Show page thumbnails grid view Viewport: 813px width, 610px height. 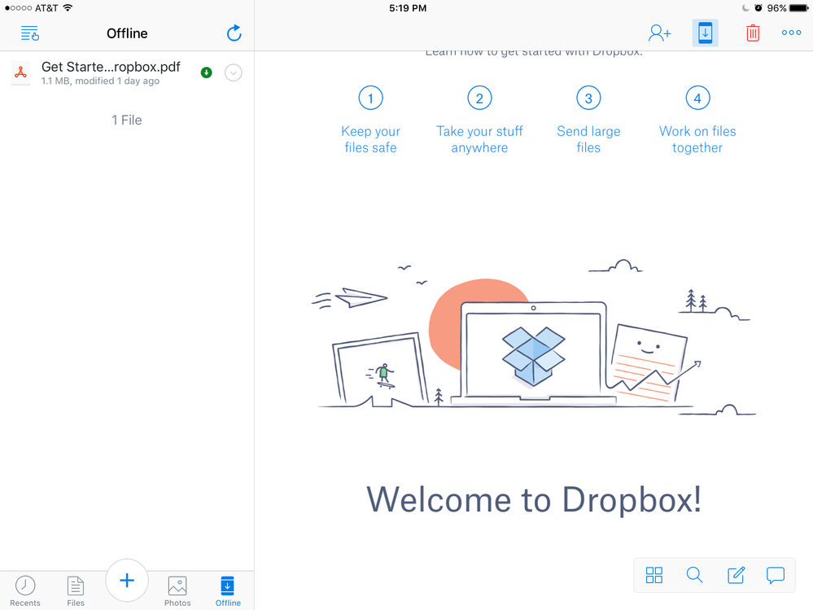654,576
